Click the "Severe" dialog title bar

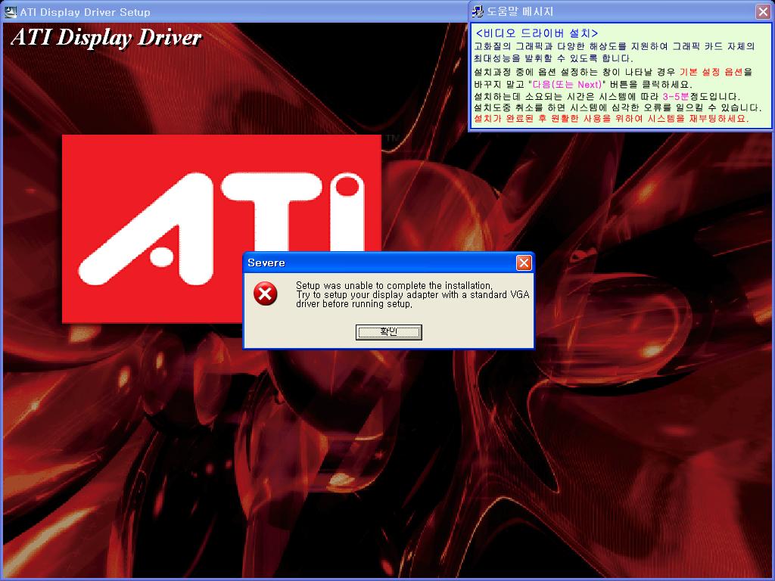click(x=388, y=263)
